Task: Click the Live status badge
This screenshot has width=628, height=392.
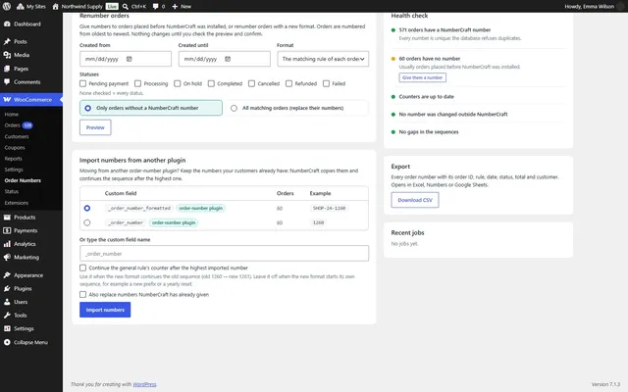Action: coord(112,7)
